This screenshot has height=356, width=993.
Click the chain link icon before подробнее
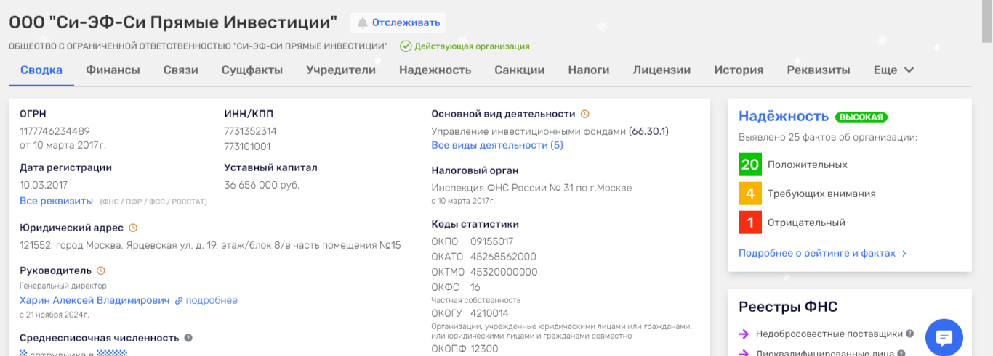(x=179, y=300)
